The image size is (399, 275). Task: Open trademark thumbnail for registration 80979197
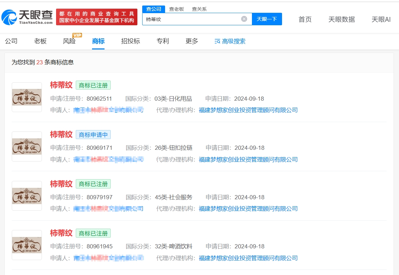coord(27,196)
